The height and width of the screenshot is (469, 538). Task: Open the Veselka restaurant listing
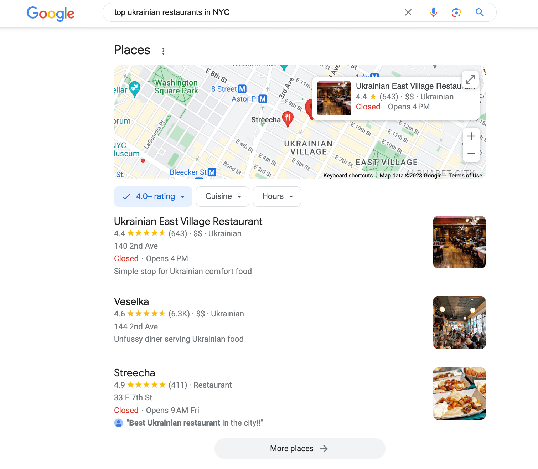[131, 301]
